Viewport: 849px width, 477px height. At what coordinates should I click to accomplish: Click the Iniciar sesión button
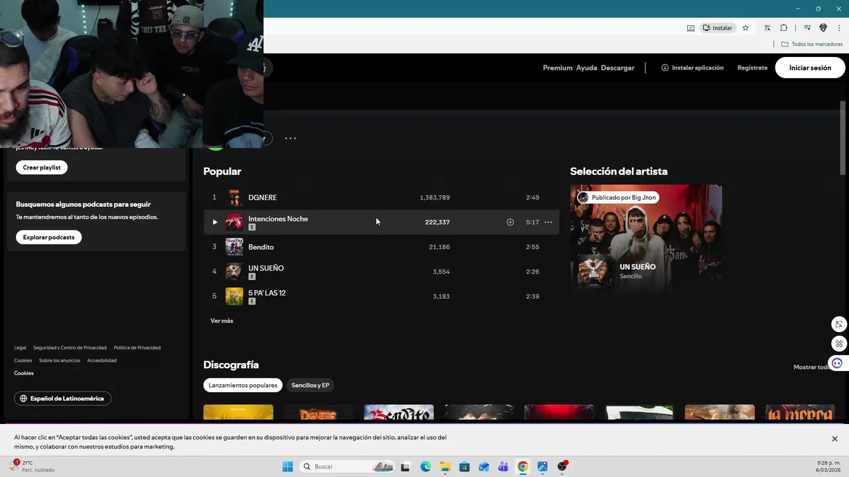click(x=810, y=68)
